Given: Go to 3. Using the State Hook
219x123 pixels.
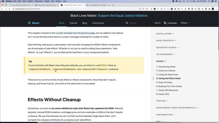Looking at the screenshot, I should point(167,74).
